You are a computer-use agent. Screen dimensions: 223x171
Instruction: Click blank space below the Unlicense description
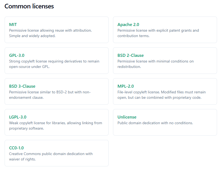pyautogui.click(x=165, y=130)
